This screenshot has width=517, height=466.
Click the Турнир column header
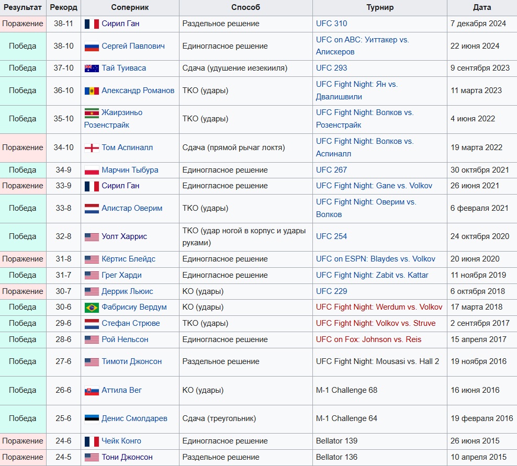[380, 7]
